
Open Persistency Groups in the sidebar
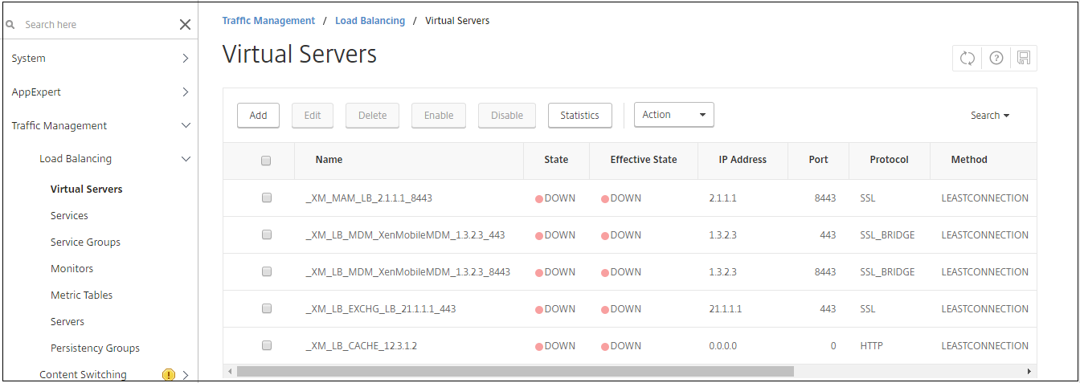pyautogui.click(x=95, y=348)
